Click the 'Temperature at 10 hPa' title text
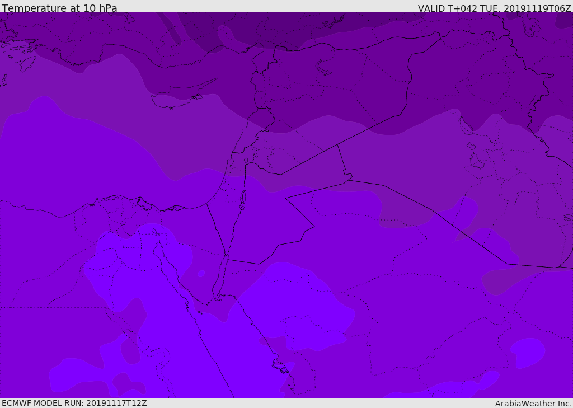 click(59, 8)
